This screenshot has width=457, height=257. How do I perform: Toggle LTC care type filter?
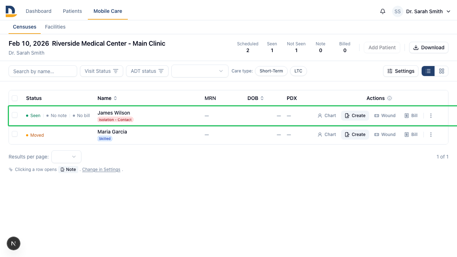(298, 71)
